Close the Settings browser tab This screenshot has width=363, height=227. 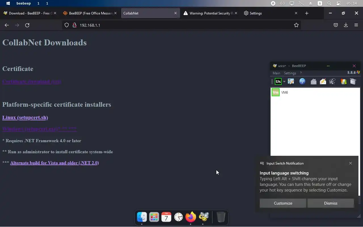(x=296, y=13)
